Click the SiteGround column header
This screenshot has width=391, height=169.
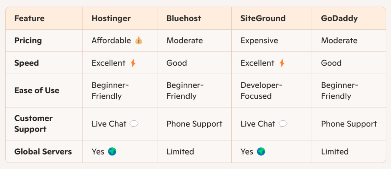click(x=263, y=18)
